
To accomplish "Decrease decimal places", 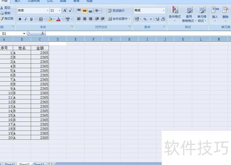I will (163, 19).
